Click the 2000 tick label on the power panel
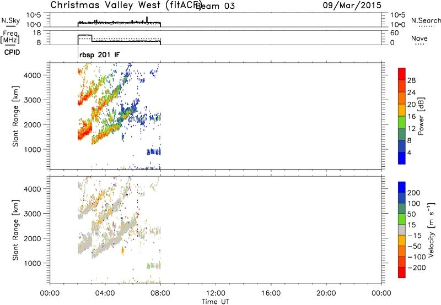This screenshot has height=305, width=441. pyautogui.click(x=33, y=124)
